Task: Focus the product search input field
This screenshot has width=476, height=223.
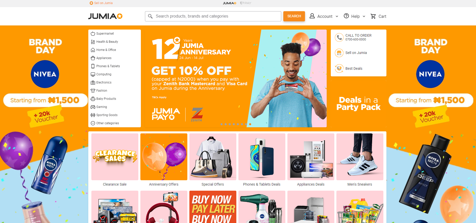Action: pyautogui.click(x=213, y=16)
